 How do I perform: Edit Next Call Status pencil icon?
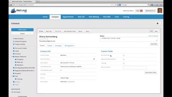point(94,59)
